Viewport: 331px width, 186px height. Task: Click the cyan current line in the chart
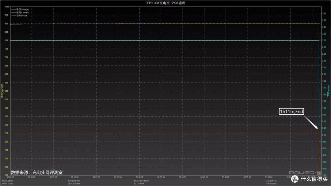165,40
